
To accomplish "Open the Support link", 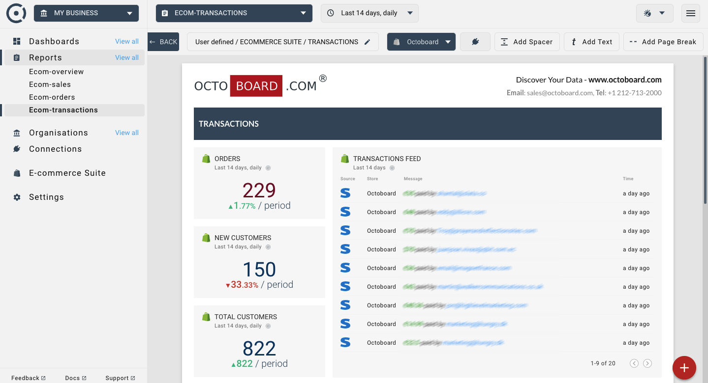I will point(120,378).
